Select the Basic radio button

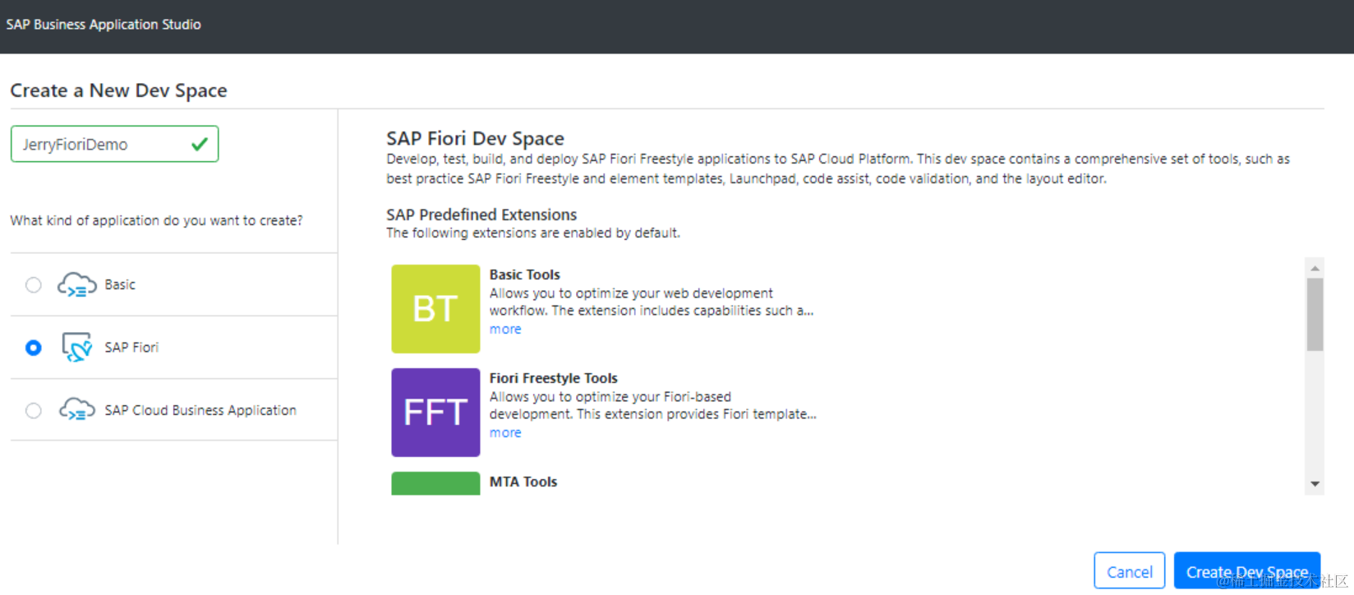(33, 285)
